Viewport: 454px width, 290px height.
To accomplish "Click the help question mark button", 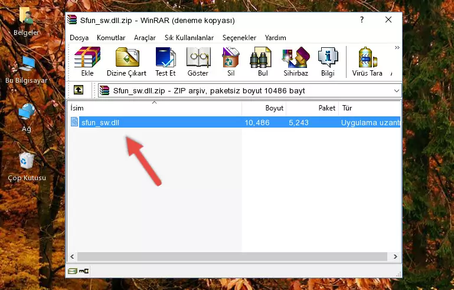I will click(362, 19).
